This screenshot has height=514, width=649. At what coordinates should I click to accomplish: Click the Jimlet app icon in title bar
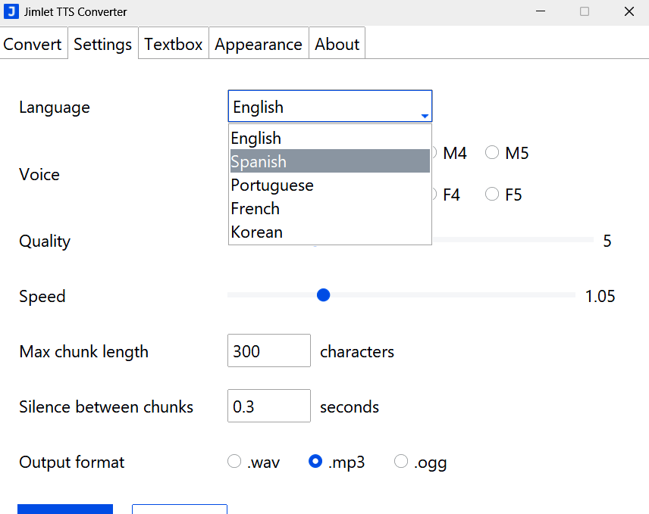[11, 11]
